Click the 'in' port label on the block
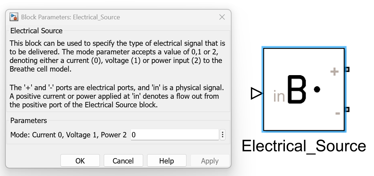 [279, 96]
